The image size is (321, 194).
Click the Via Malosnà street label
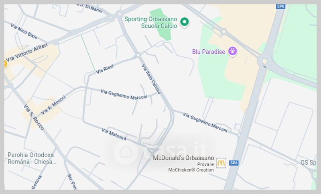click(x=114, y=134)
